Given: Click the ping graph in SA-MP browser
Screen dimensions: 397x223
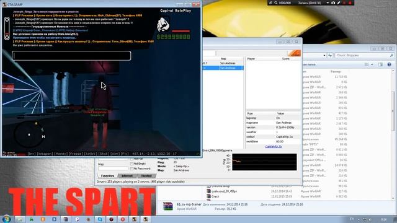Looking at the screenshot, I should pyautogui.click(x=264, y=162).
